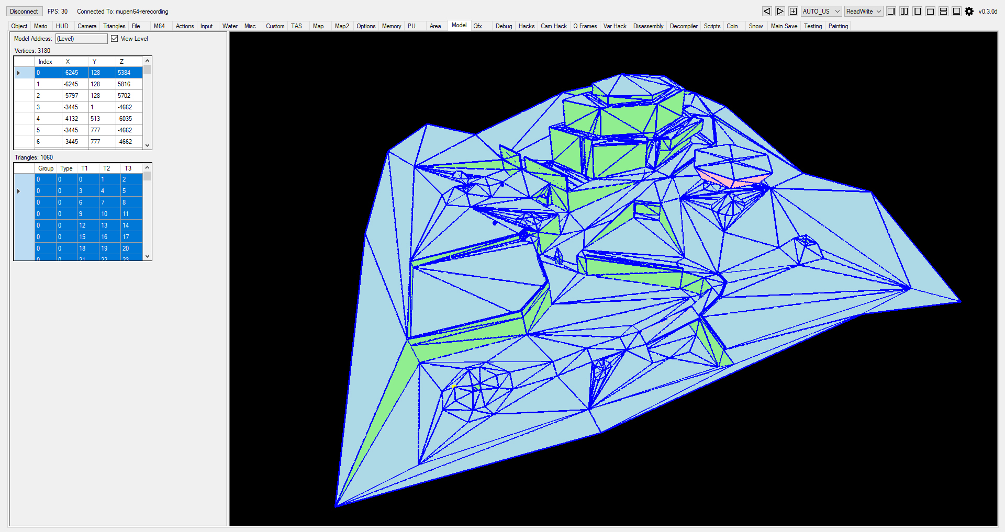The width and height of the screenshot is (1005, 532).
Task: Sort vertices by the Index column header
Action: click(48, 62)
